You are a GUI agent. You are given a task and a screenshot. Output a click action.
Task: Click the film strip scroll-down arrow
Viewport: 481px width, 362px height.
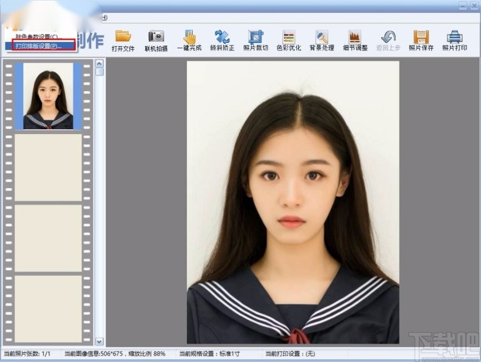(99, 341)
